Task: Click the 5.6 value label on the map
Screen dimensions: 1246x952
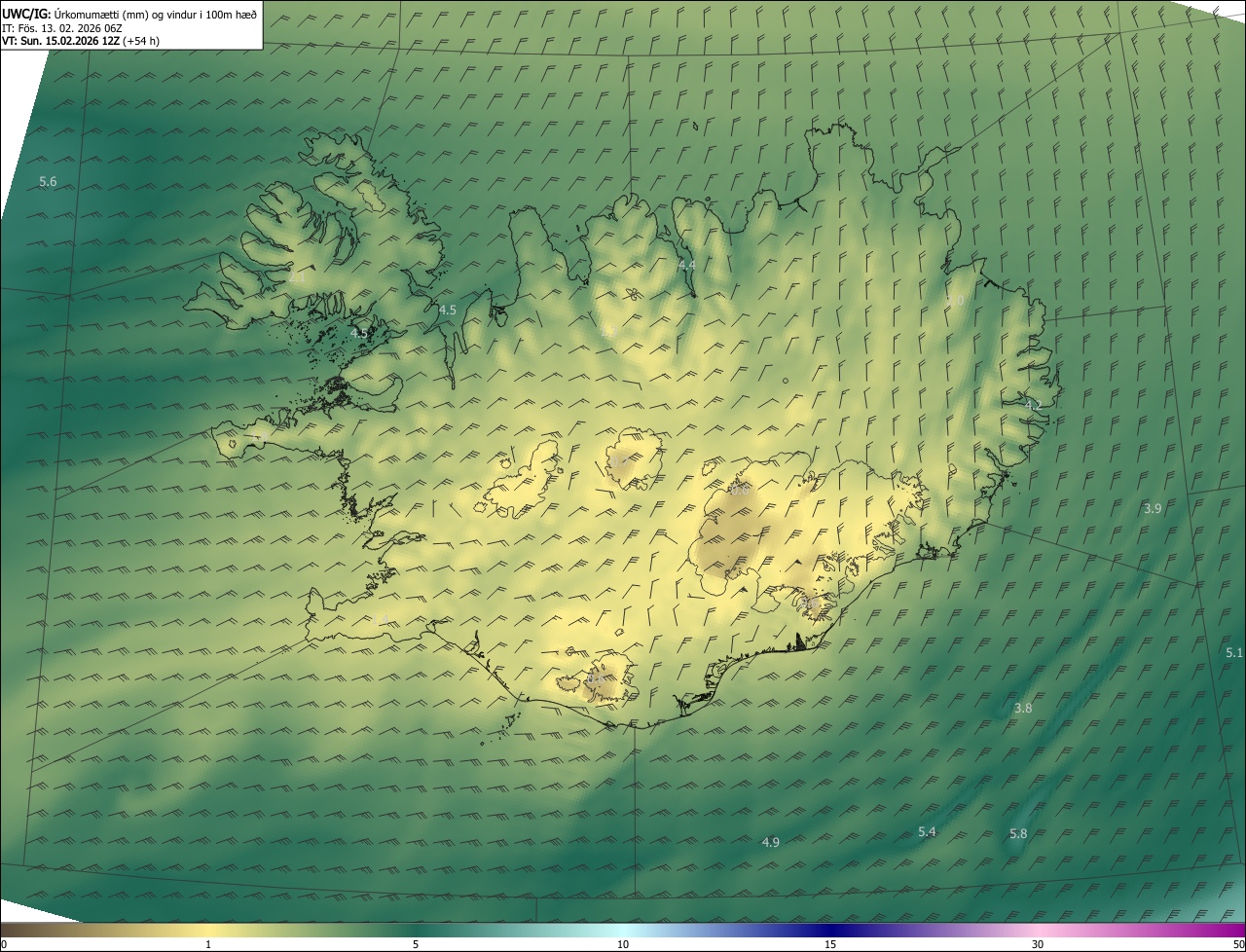Action: pos(48,182)
